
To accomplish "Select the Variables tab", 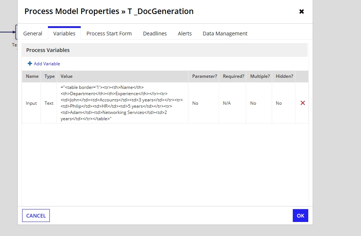I will (64, 34).
